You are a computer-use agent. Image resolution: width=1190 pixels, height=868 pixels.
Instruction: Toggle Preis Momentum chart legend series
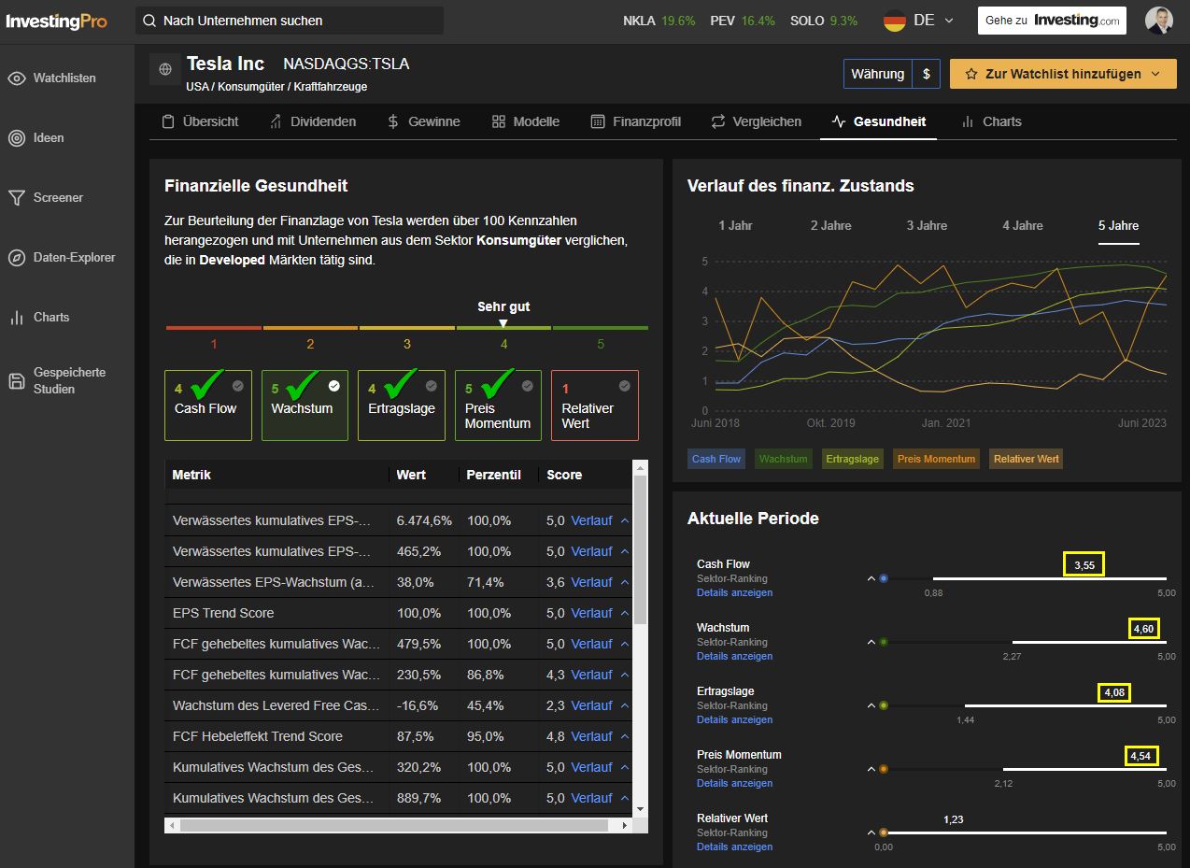936,459
